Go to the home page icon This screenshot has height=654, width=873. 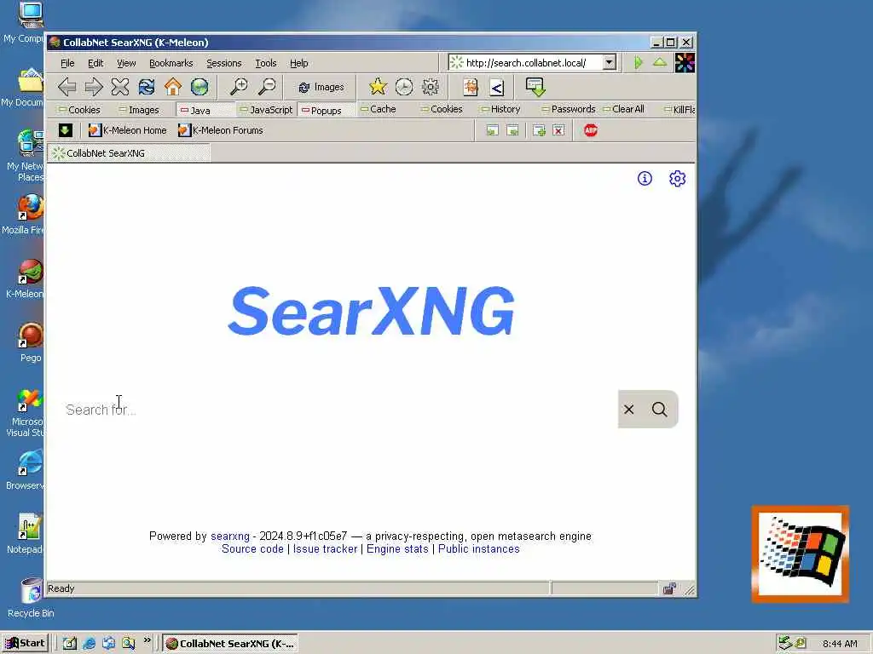173,87
